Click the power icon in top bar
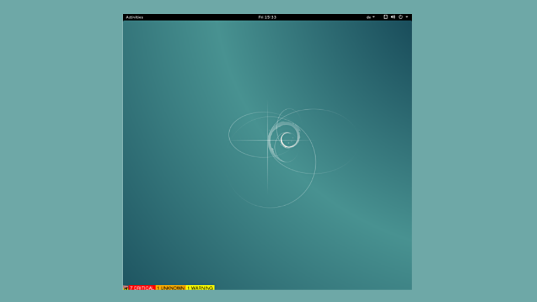This screenshot has width=537, height=302. point(401,17)
